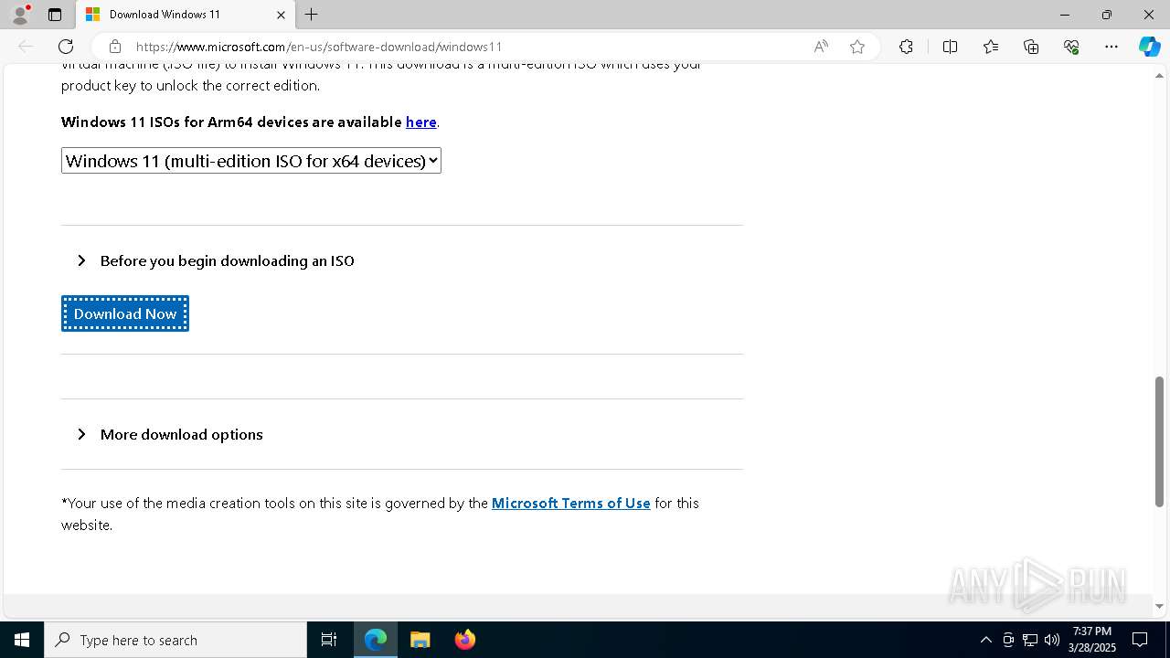
Task: Open the Extensions puzzle icon
Action: pos(906,47)
